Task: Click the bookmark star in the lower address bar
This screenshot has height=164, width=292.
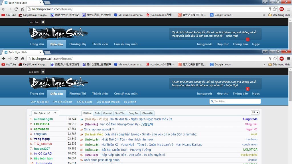Action: (275, 58)
